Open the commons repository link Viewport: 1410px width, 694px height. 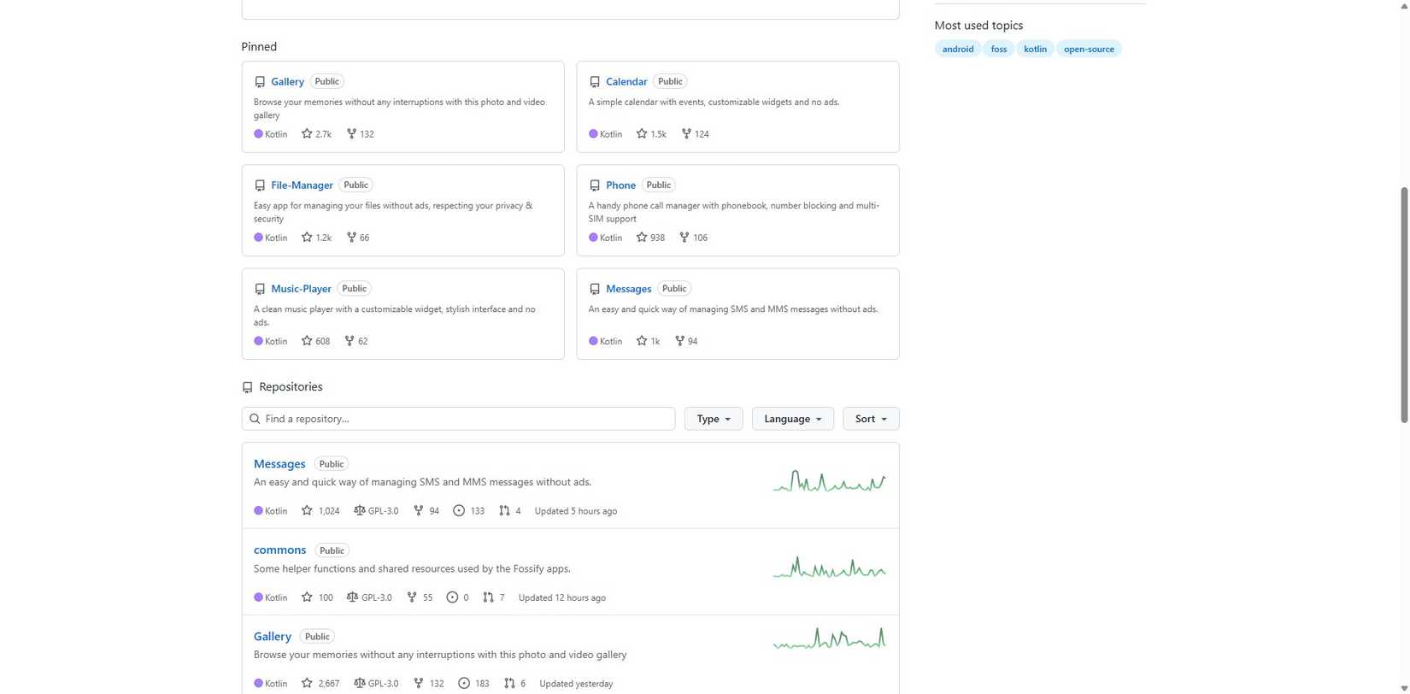[279, 550]
